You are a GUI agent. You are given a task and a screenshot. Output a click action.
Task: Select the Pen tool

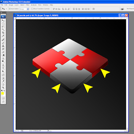click(x=3, y=65)
